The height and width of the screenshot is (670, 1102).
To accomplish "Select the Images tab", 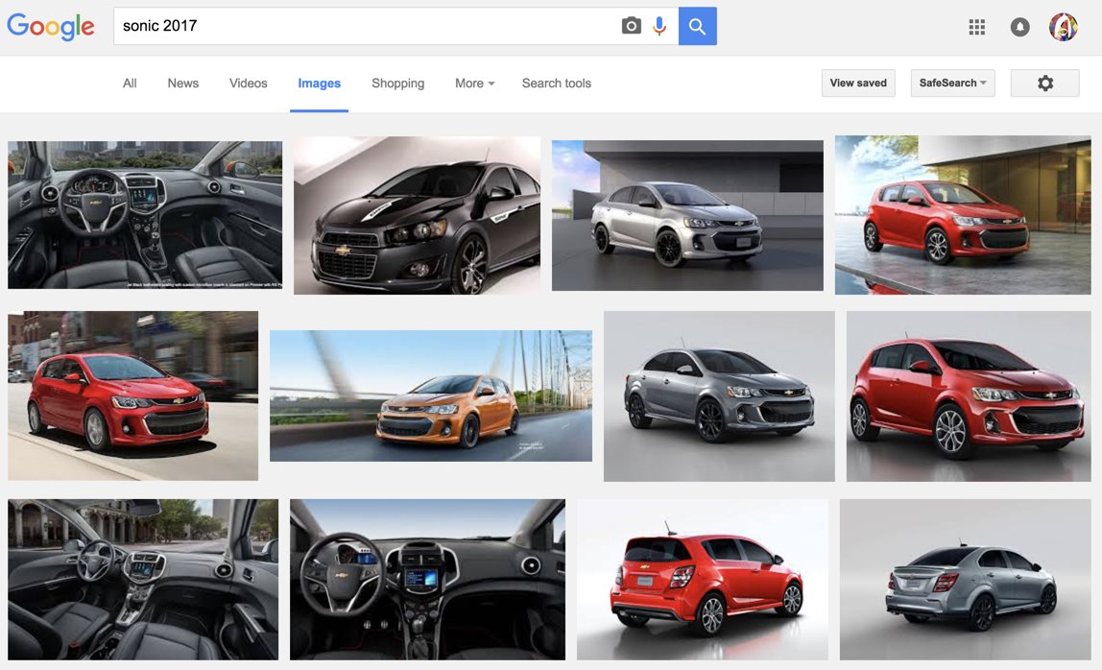I will tap(319, 83).
